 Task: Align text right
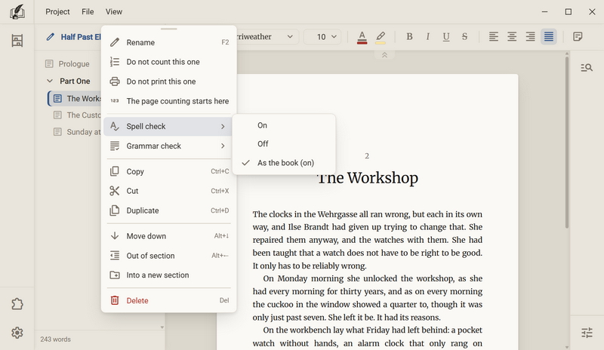(x=531, y=36)
